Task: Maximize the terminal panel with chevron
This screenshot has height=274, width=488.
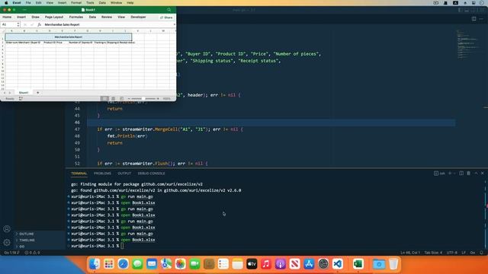Action: 476,173
